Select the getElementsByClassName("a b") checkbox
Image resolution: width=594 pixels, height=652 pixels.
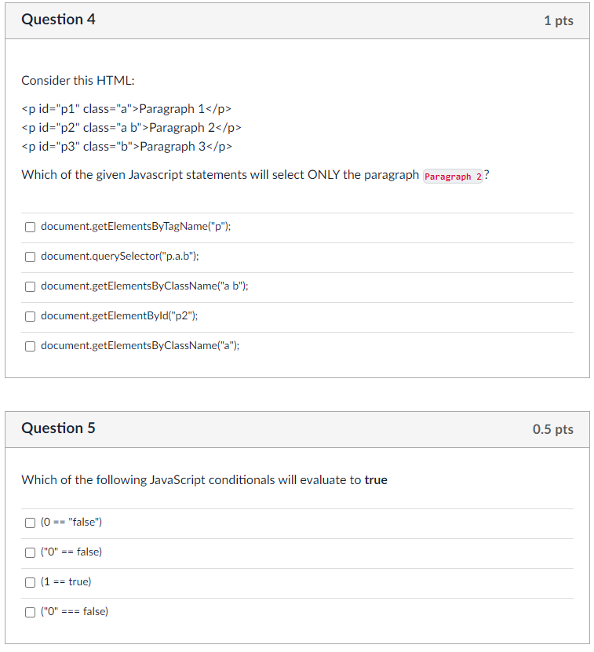(30, 287)
